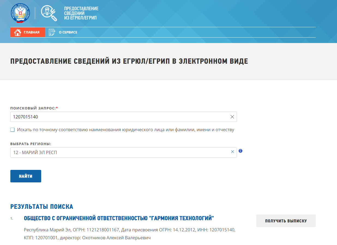Click the result details line with ОГРН 1121218001167
This screenshot has width=337, height=245.
[x=130, y=230]
